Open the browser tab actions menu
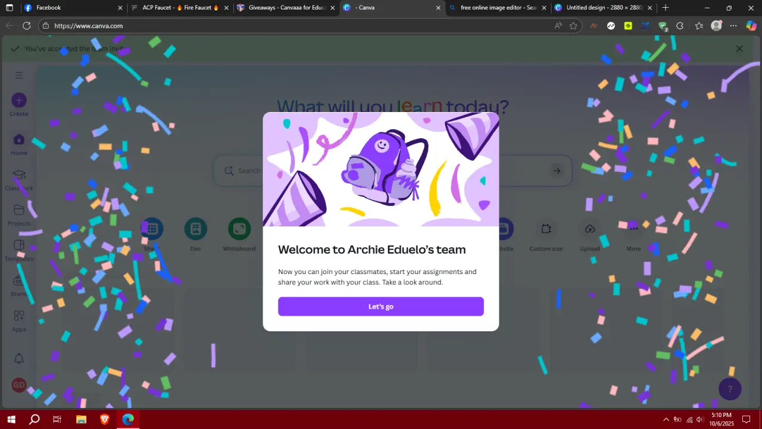This screenshot has width=762, height=429. pos(10,8)
